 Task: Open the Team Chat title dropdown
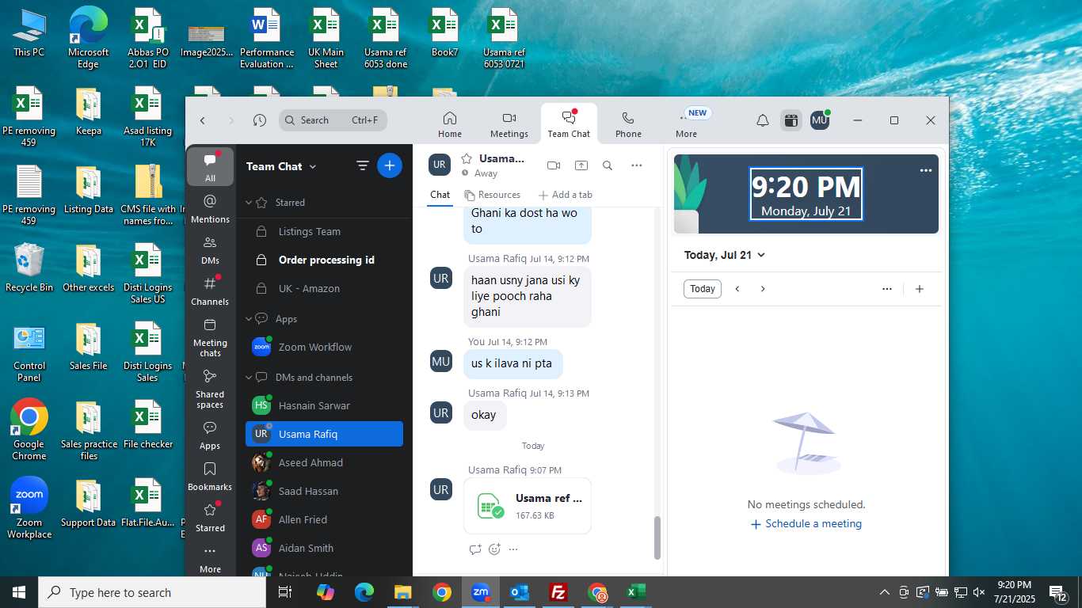tap(312, 166)
